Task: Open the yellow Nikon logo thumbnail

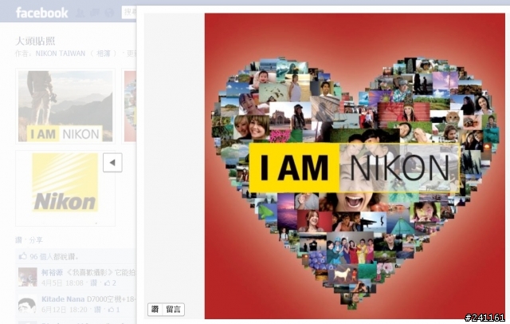Action: pyautogui.click(x=65, y=188)
